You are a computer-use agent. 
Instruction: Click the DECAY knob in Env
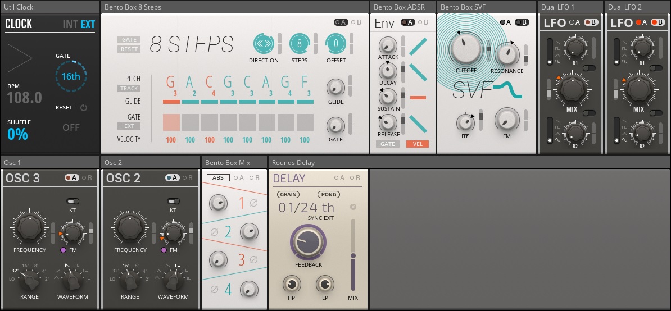pos(388,71)
